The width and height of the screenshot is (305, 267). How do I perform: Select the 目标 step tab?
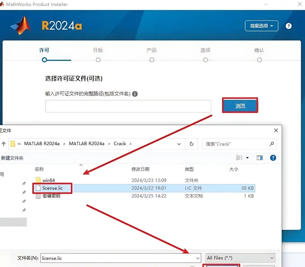(98, 50)
